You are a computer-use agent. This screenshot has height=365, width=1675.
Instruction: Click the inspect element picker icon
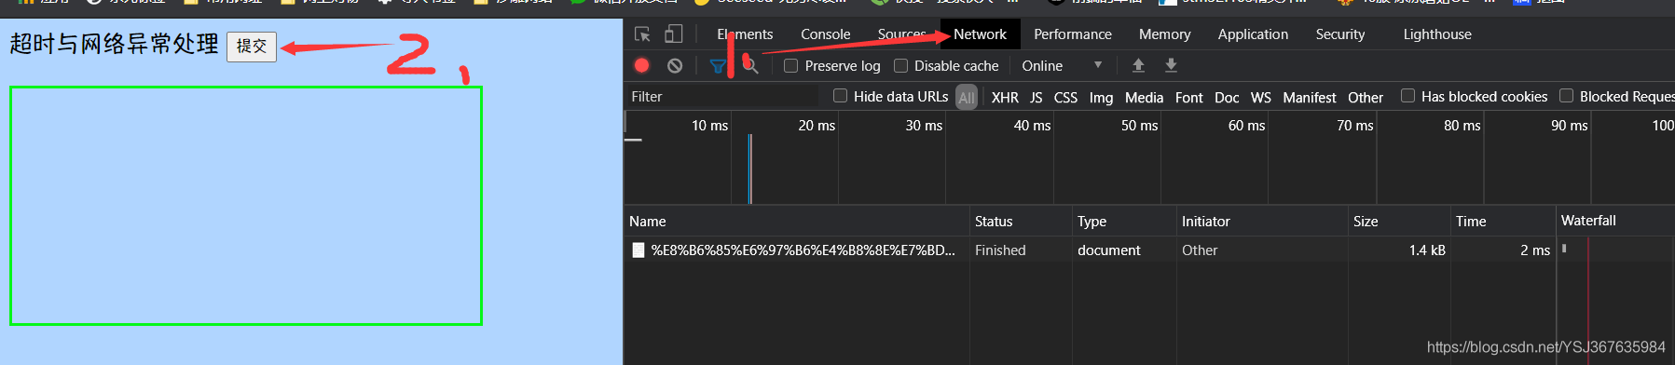coord(642,34)
